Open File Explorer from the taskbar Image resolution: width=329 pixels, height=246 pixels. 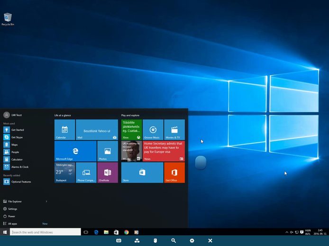tap(106, 232)
